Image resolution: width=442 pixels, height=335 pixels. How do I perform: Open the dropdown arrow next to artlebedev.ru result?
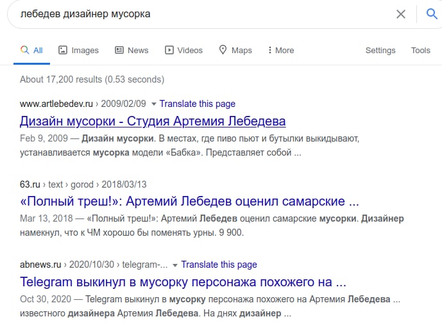coord(154,104)
